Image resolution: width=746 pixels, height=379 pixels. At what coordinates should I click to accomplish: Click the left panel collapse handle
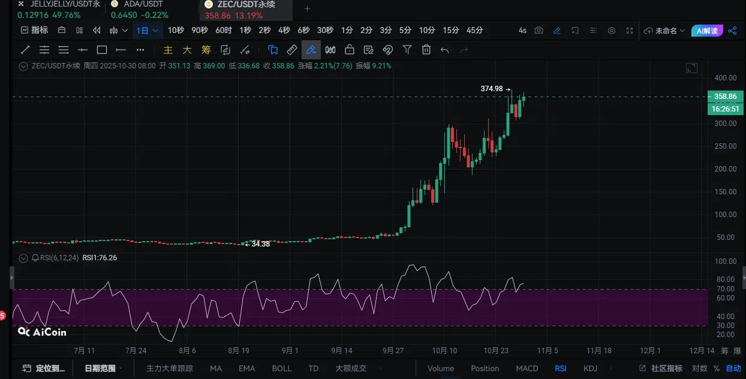[11, 277]
